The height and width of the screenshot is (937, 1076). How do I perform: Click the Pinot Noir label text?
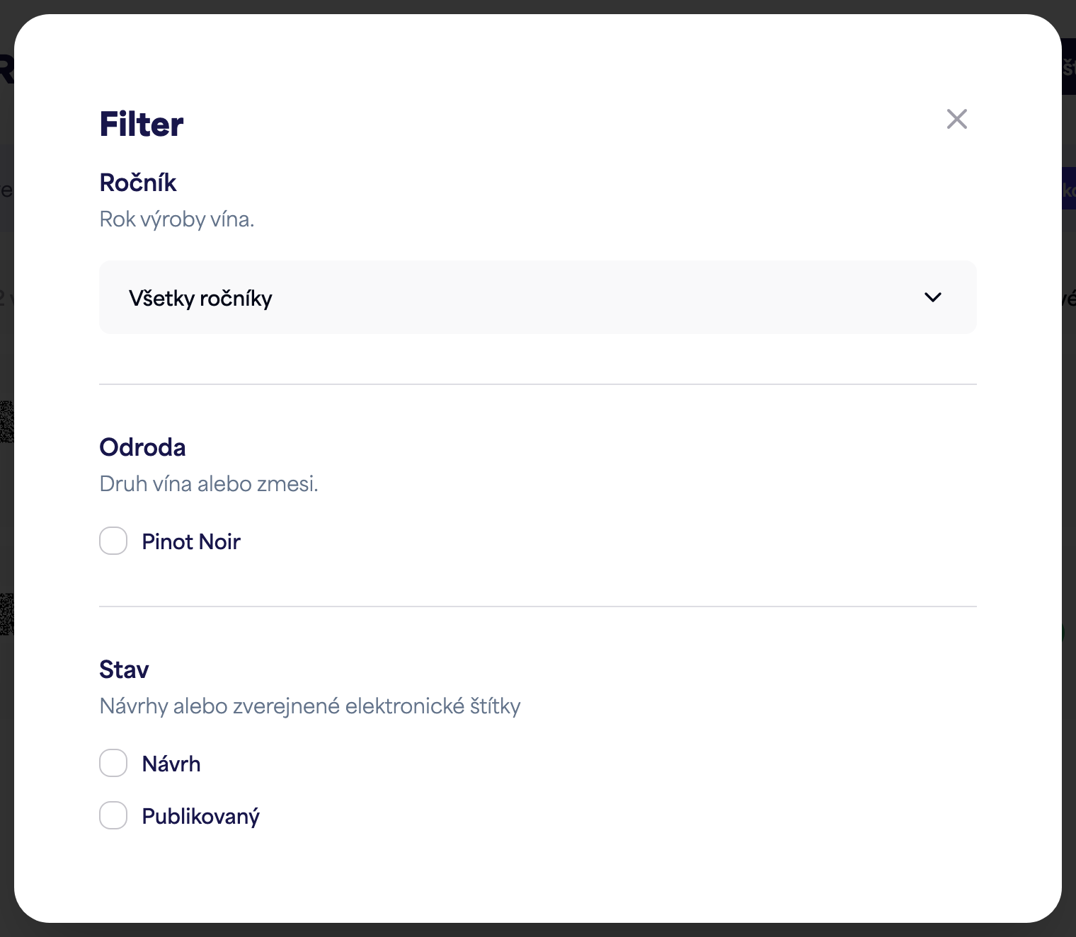point(191,541)
